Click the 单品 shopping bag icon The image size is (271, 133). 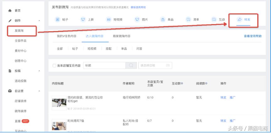163,19
